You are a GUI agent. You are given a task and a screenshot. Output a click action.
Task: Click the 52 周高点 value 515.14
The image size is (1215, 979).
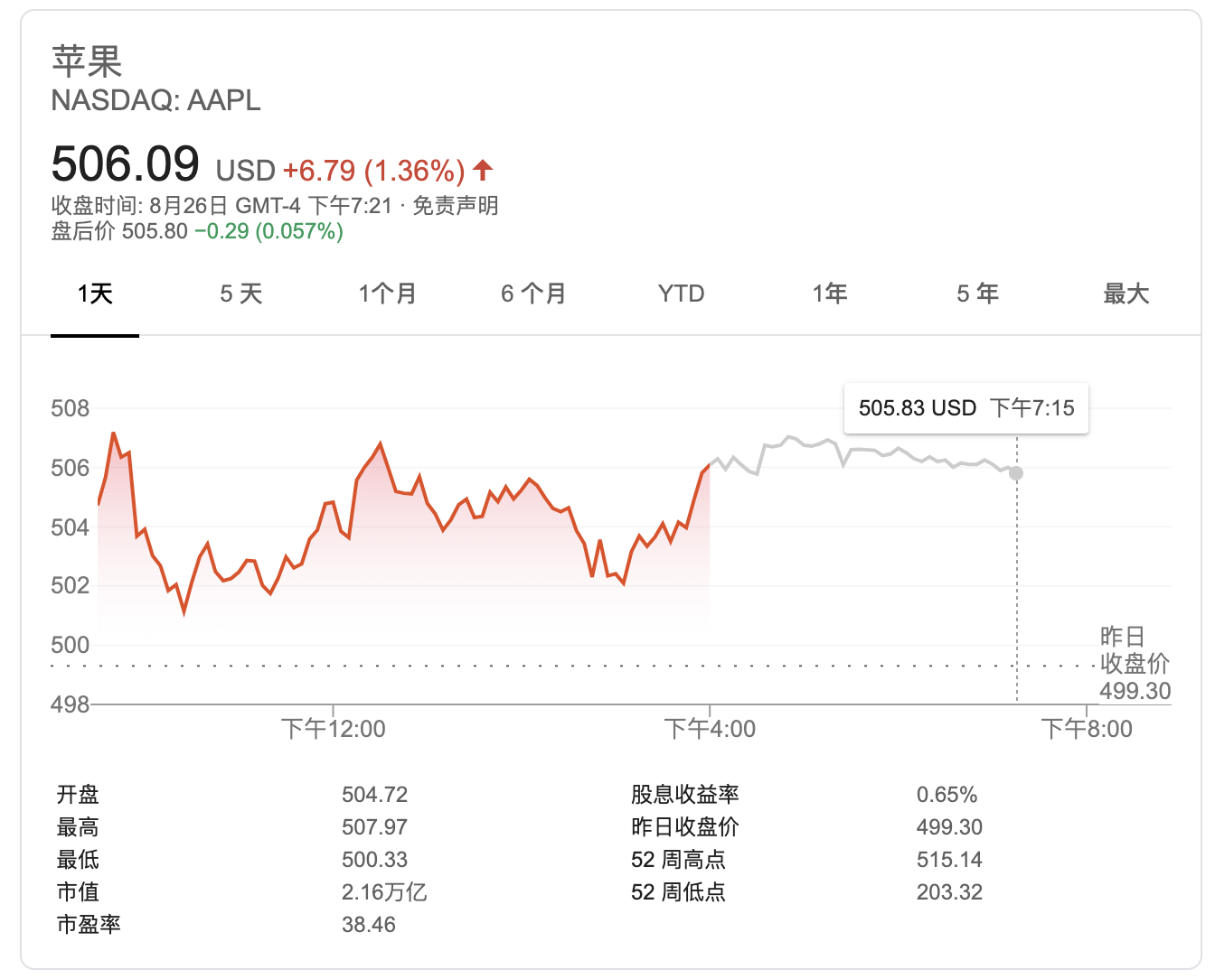tap(949, 860)
